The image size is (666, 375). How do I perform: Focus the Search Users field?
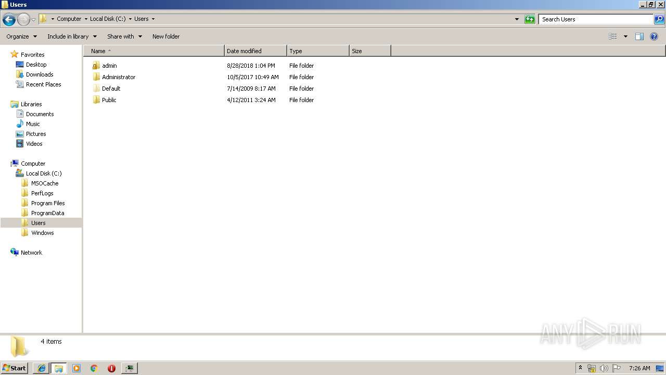[596, 19]
